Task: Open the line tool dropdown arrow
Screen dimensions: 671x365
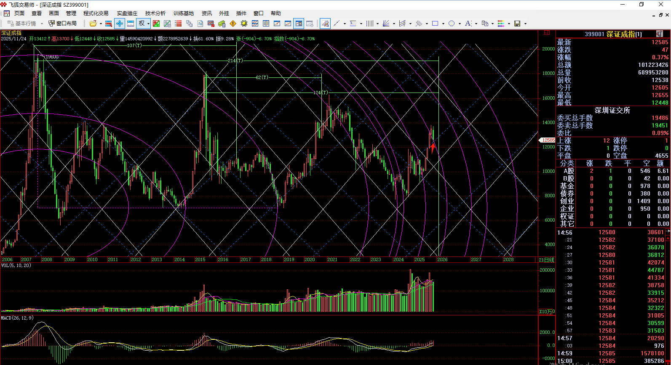Action: 345,24
